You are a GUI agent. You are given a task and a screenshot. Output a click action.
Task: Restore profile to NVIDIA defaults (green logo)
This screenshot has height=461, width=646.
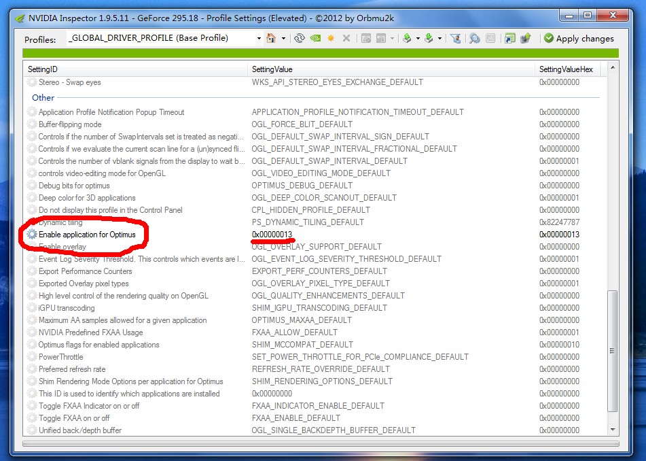coord(315,38)
